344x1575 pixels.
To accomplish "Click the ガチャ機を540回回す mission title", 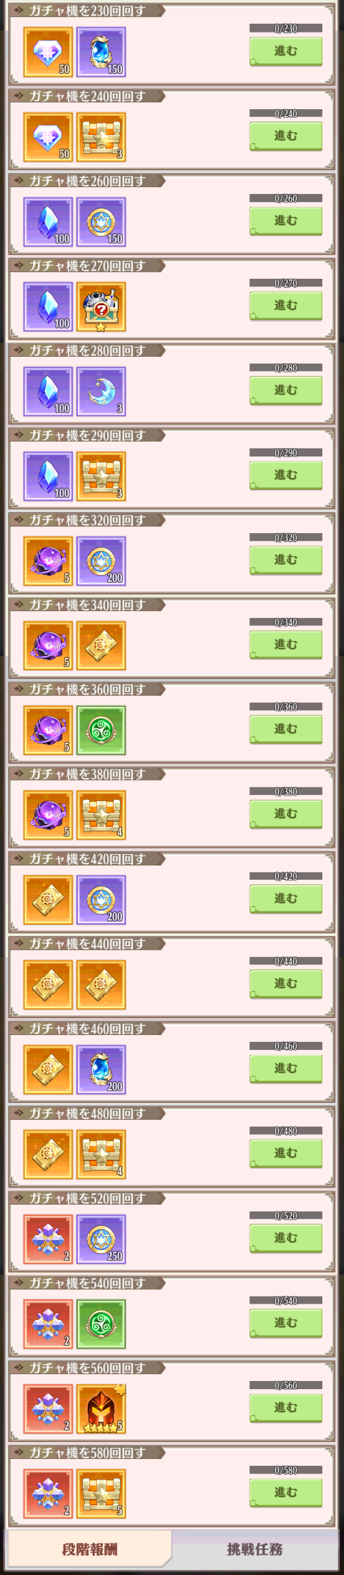I will (87, 1283).
